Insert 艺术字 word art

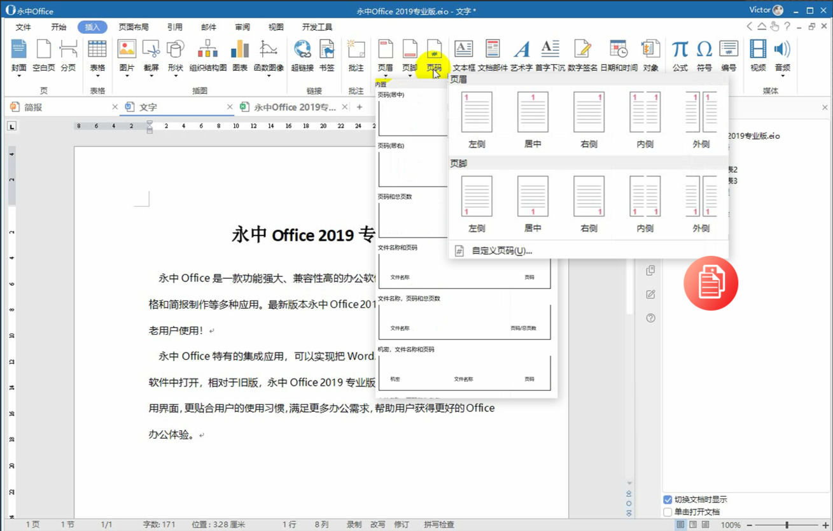522,50
